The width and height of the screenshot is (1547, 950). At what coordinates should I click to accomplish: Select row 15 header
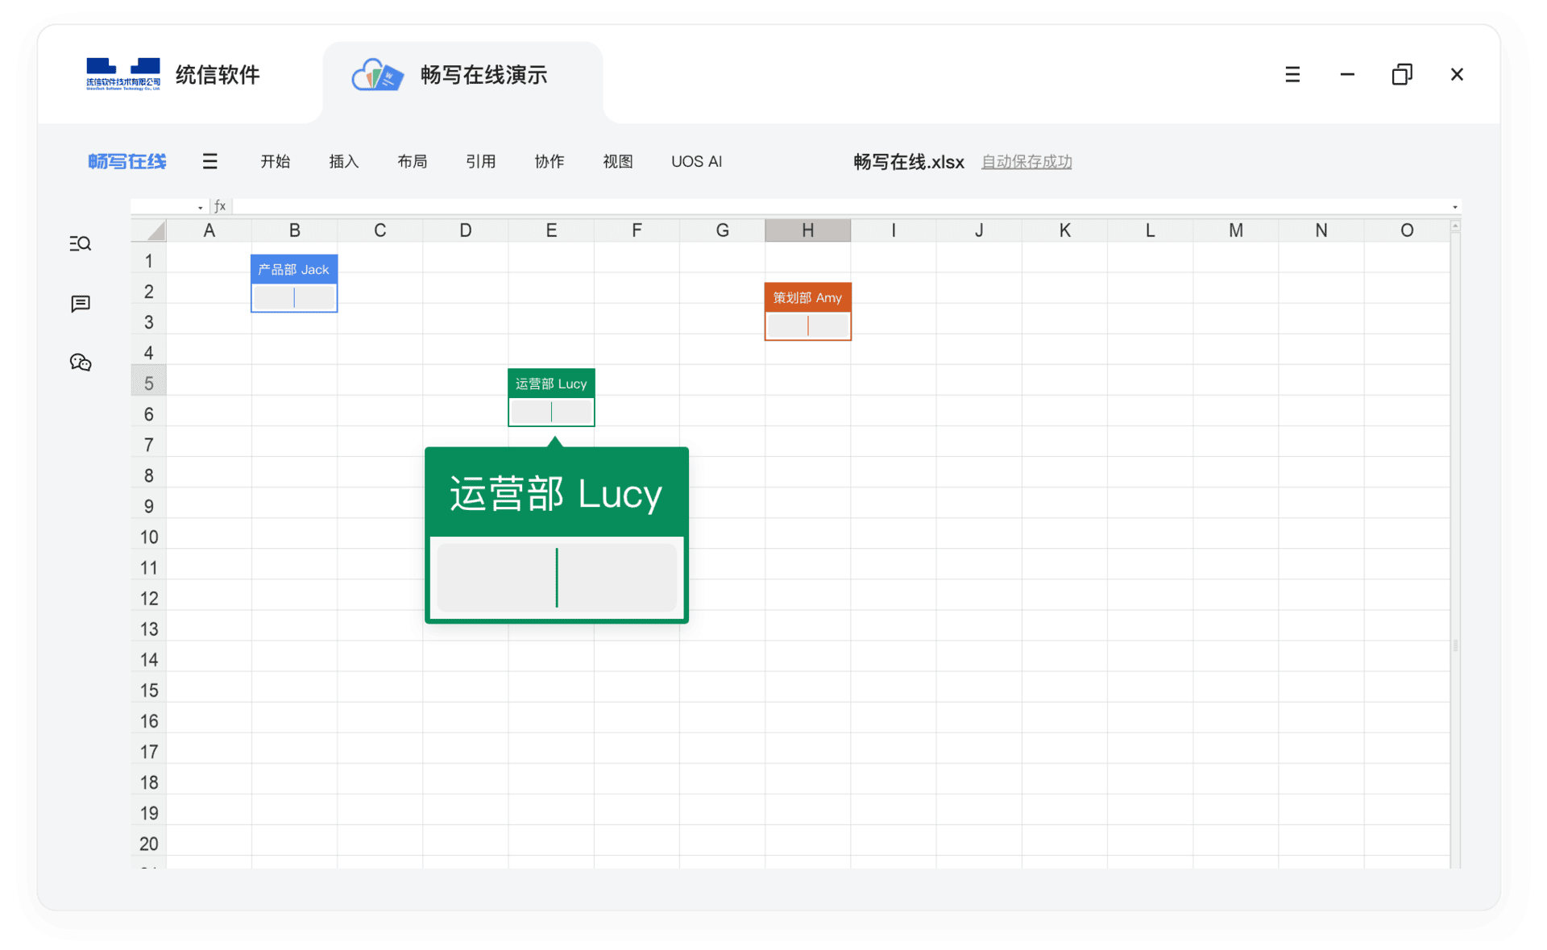coord(149,691)
